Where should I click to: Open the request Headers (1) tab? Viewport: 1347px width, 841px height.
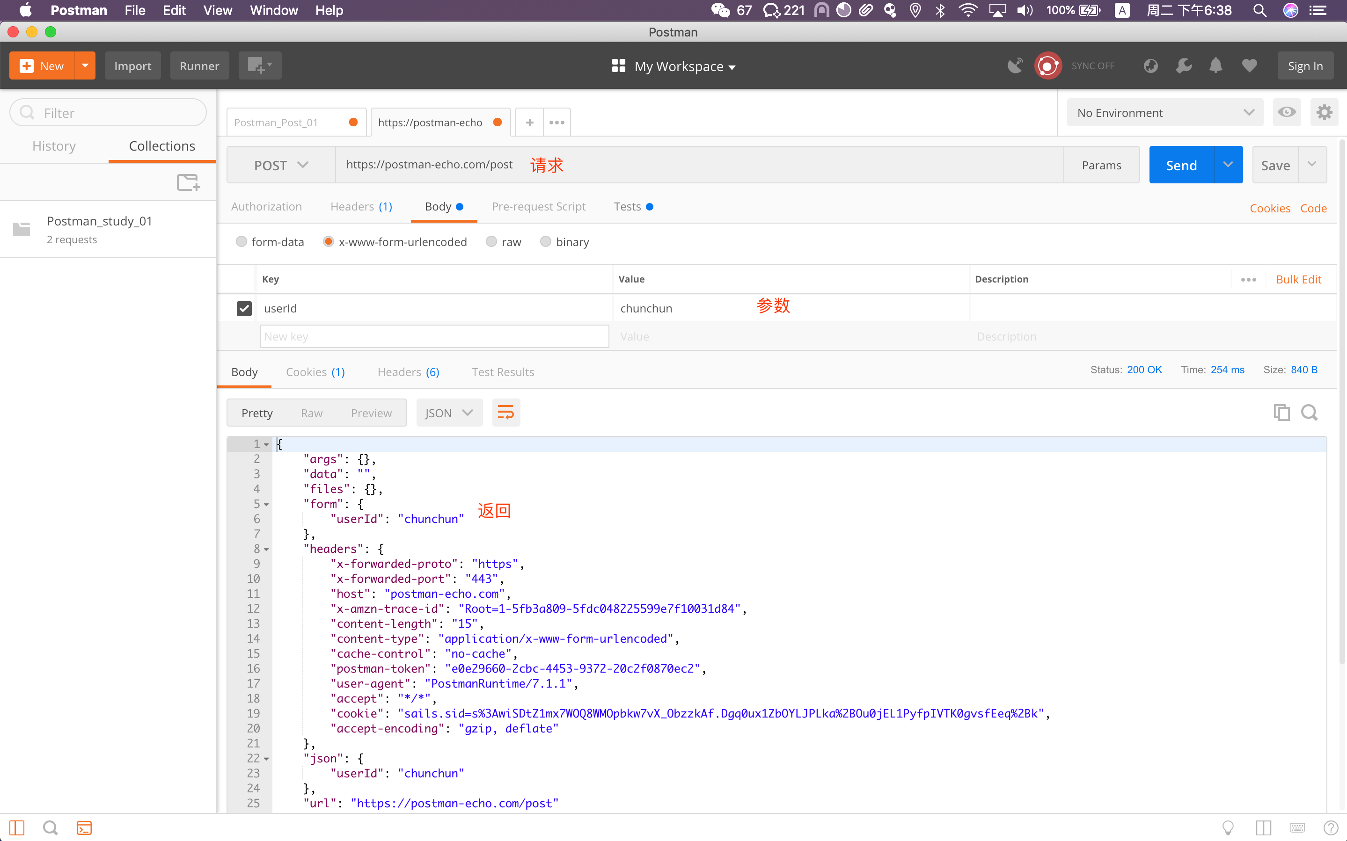pyautogui.click(x=361, y=206)
